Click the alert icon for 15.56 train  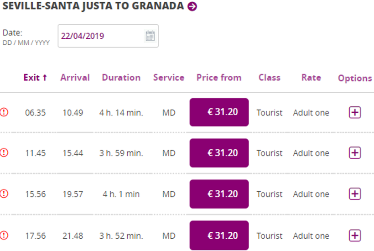tap(4, 194)
